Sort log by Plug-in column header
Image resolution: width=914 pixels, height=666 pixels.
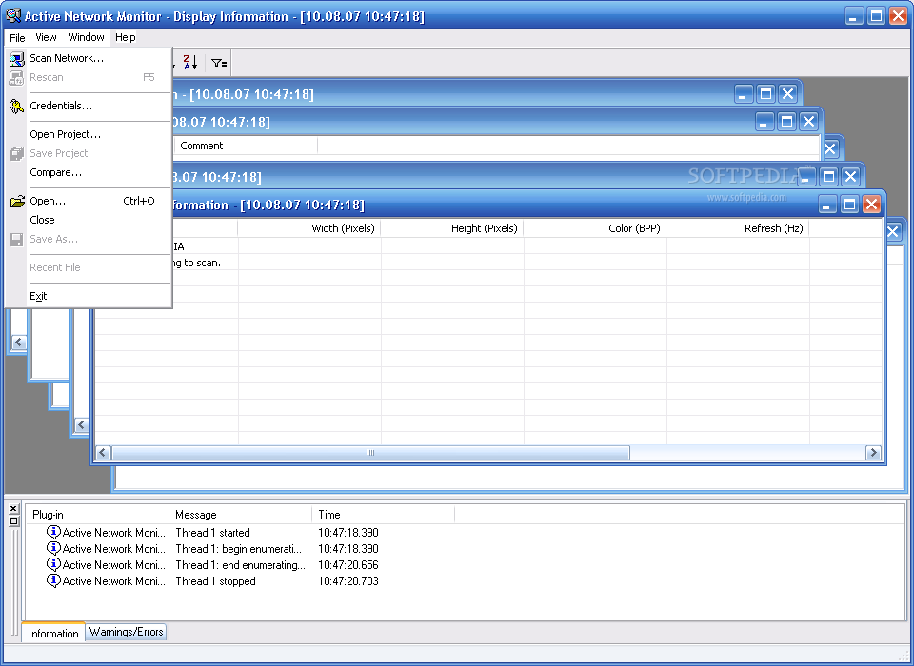[x=97, y=515]
